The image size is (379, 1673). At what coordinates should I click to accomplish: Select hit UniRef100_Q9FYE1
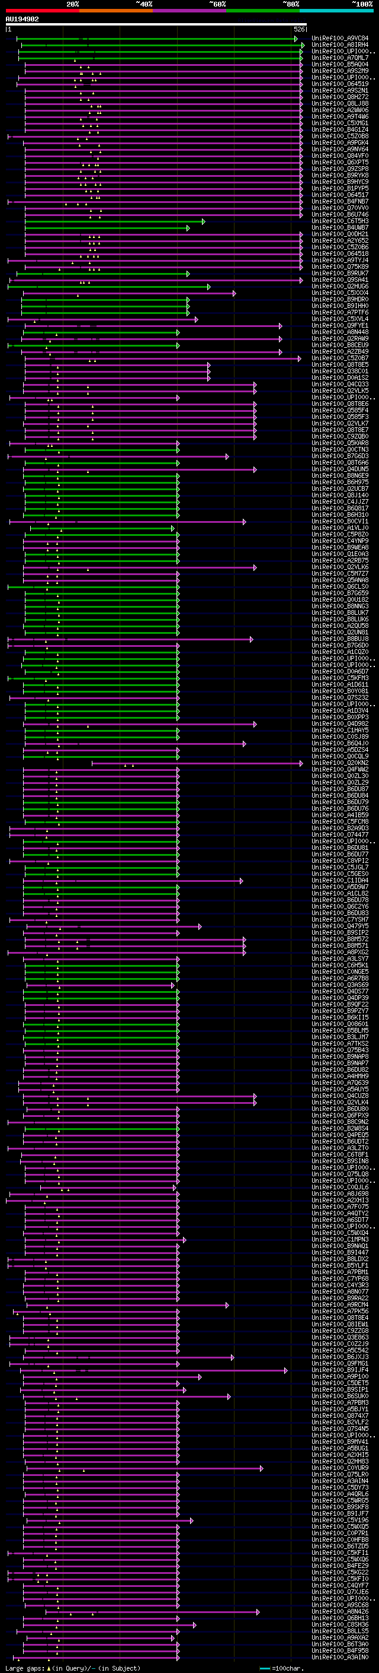340,325
